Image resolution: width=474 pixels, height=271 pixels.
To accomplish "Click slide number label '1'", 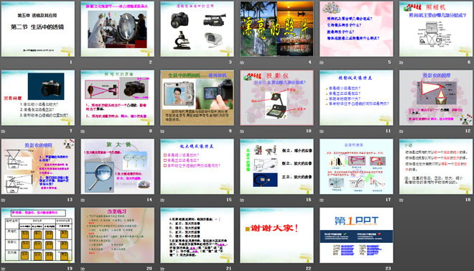I will (71, 63).
